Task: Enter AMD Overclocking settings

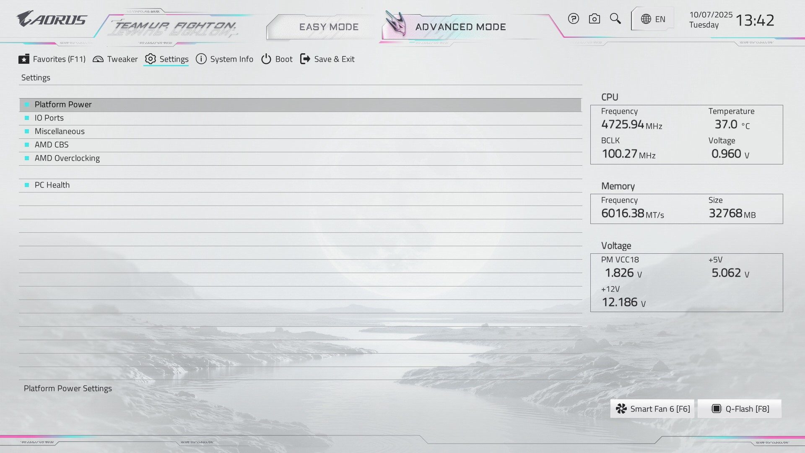Action: [67, 158]
